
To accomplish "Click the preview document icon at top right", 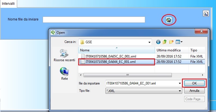I will click(206, 13).
